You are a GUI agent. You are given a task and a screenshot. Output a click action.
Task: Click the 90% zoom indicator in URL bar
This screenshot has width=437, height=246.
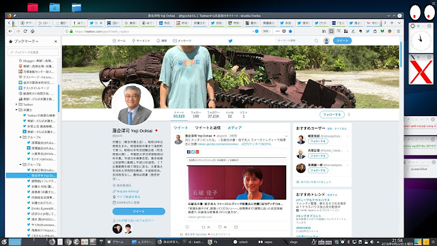pyautogui.click(x=266, y=31)
